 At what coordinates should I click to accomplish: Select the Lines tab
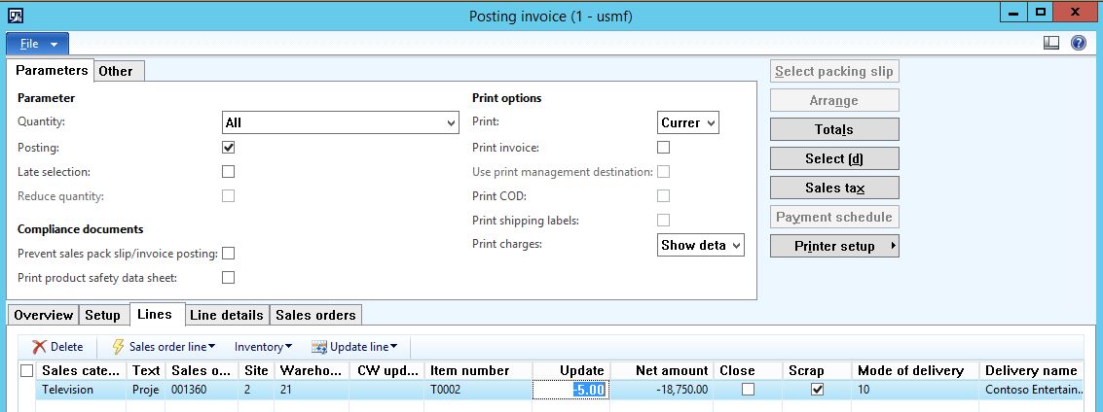click(155, 315)
